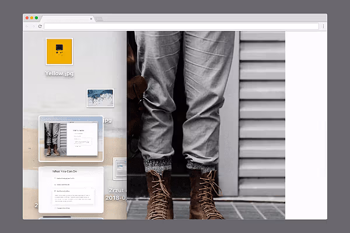Open the Chrome three-dot menu

pyautogui.click(x=323, y=26)
